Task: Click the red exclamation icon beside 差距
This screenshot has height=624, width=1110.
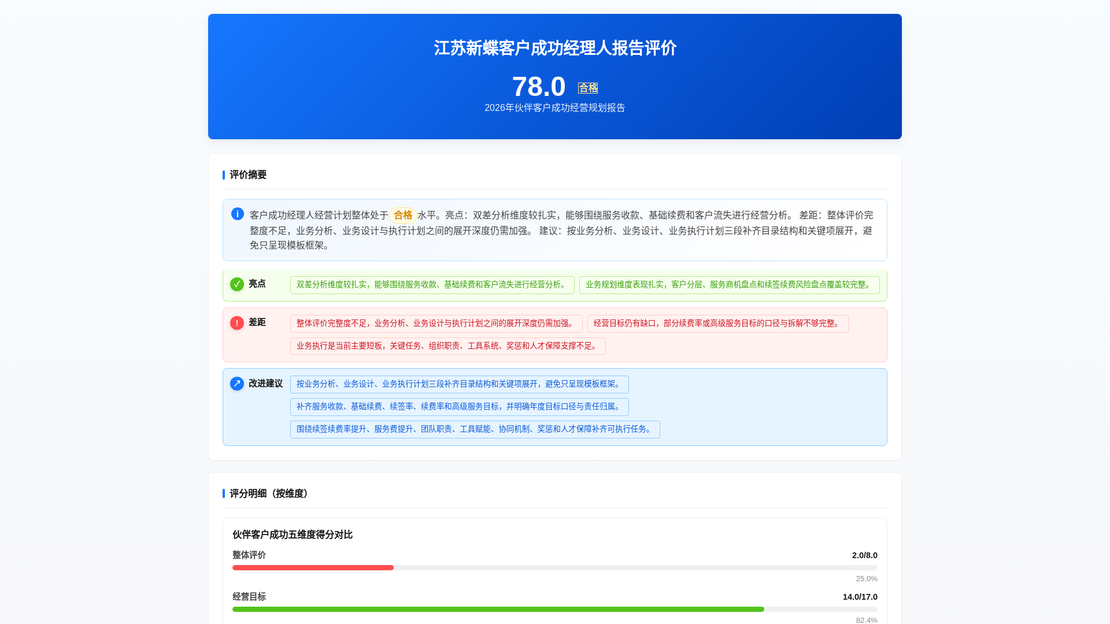Action: tap(237, 323)
